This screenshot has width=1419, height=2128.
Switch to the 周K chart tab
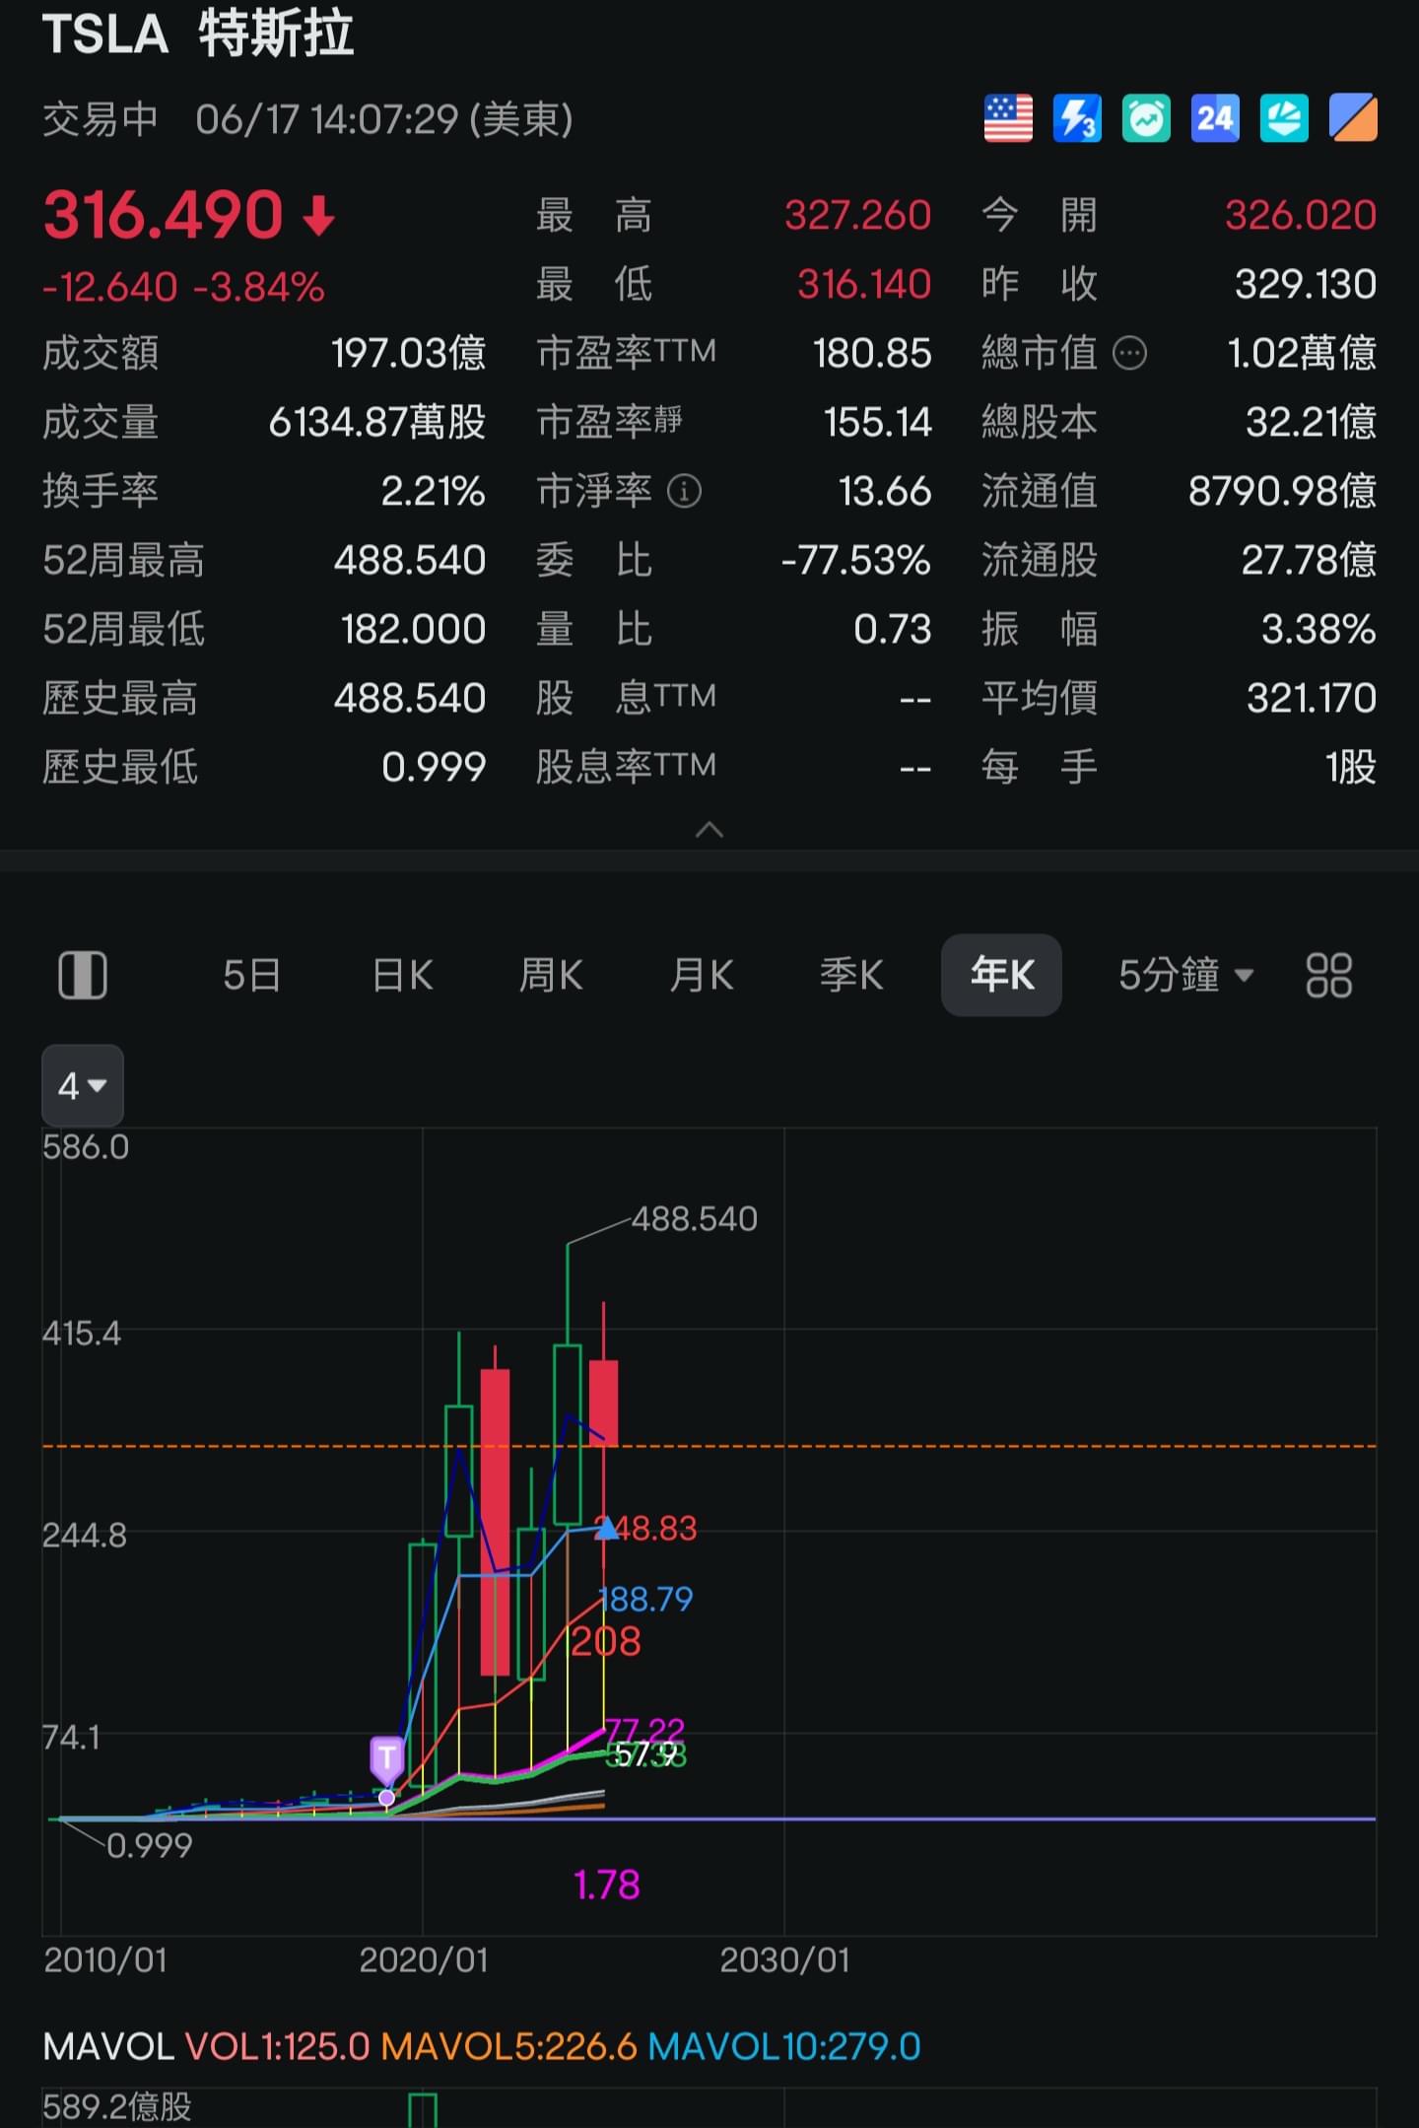(552, 976)
